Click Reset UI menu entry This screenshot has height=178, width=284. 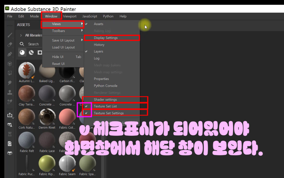point(63,64)
